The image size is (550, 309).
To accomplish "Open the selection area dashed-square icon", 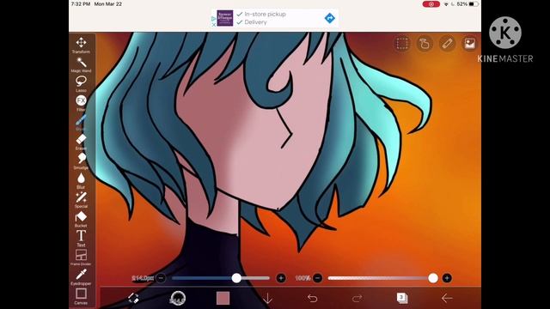I will (402, 44).
